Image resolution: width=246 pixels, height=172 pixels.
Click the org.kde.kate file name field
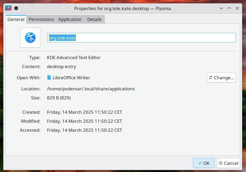tap(141, 38)
